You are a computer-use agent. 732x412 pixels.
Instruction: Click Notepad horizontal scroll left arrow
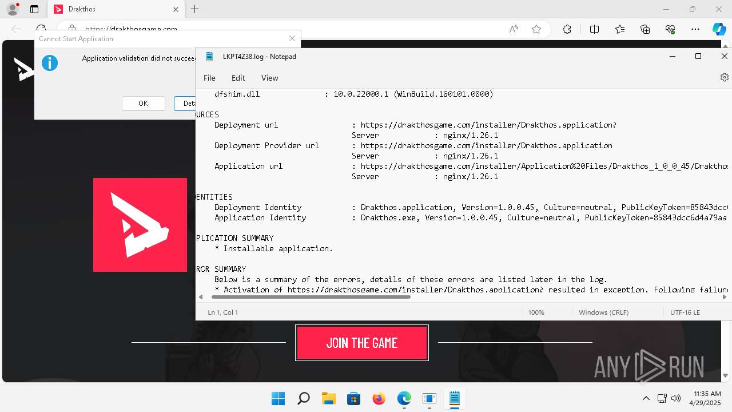(x=201, y=297)
